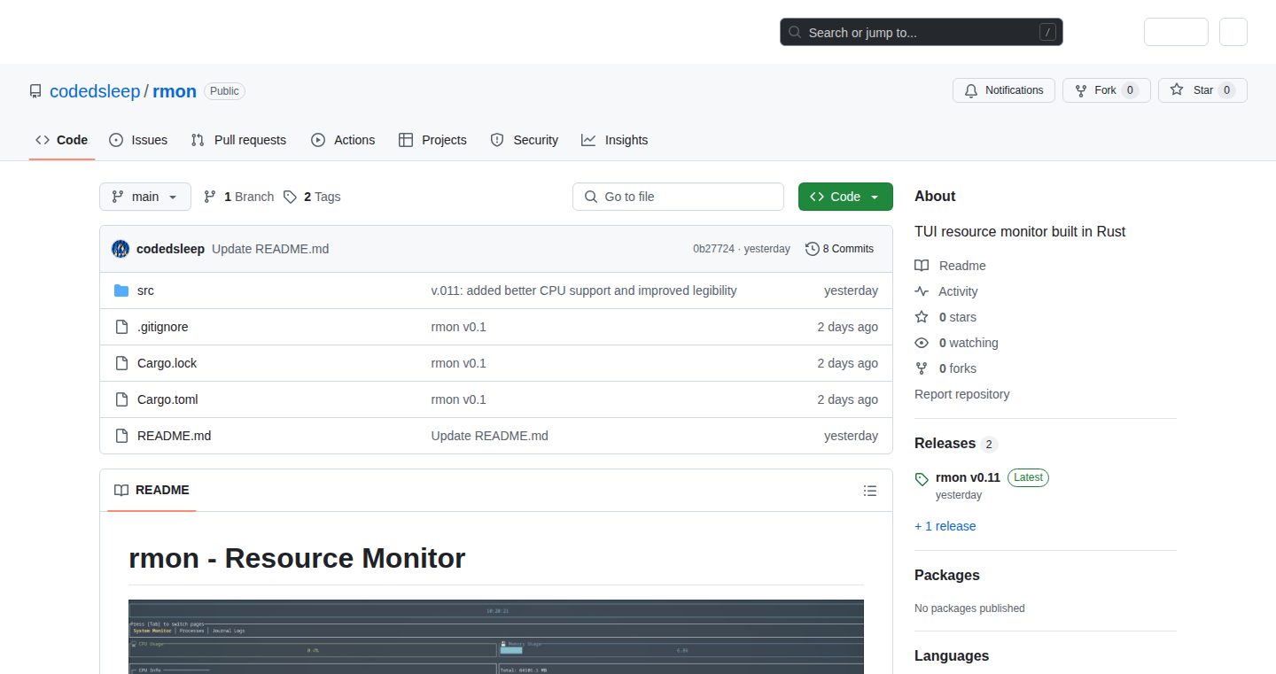Open codedsleep author link in commit row
This screenshot has height=674, width=1276.
coord(170,249)
